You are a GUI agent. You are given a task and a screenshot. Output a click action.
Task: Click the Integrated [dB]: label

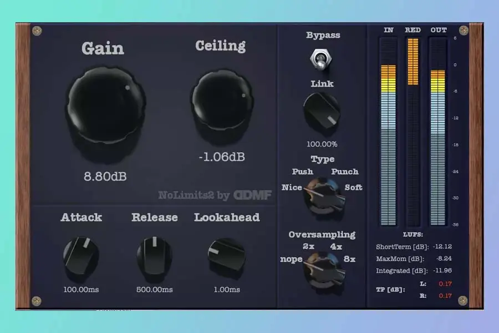tap(401, 271)
